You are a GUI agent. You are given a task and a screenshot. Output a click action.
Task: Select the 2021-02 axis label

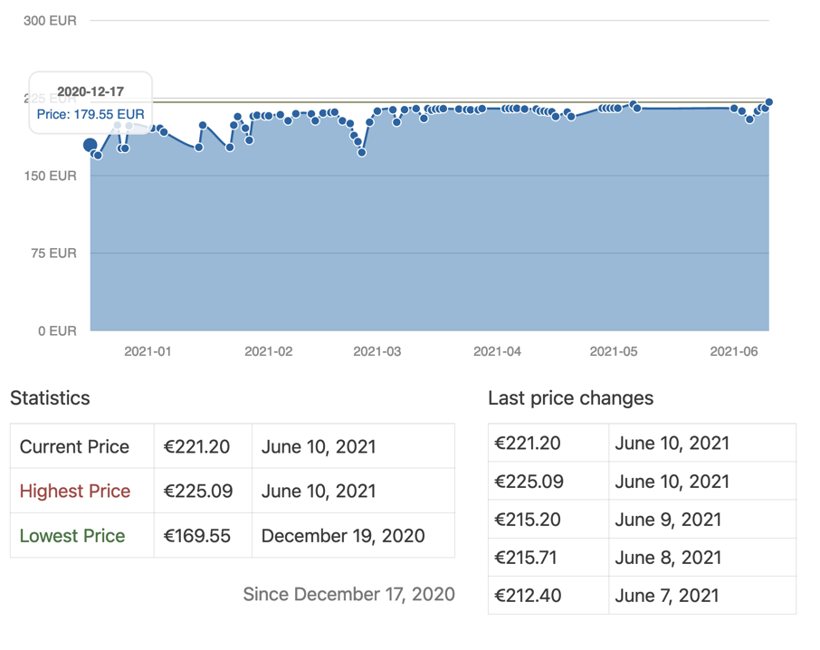[x=268, y=351]
